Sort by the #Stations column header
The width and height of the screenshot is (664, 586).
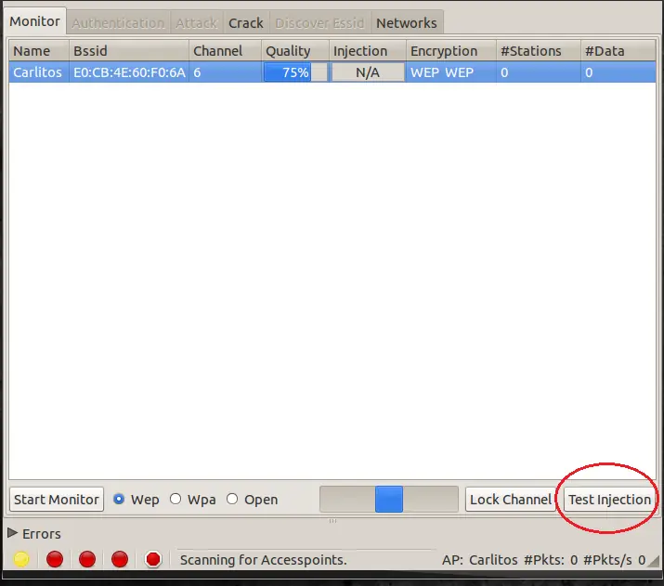point(539,51)
